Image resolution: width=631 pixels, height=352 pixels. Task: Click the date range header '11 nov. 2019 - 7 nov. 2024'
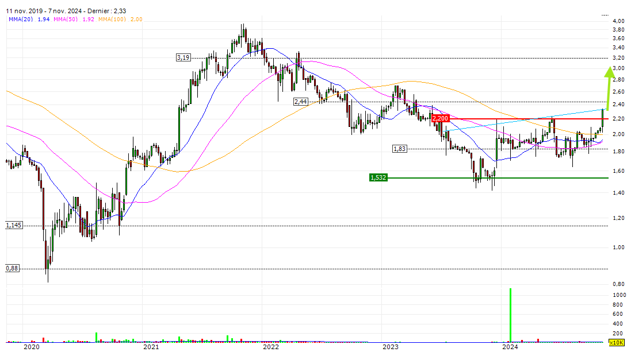point(43,11)
